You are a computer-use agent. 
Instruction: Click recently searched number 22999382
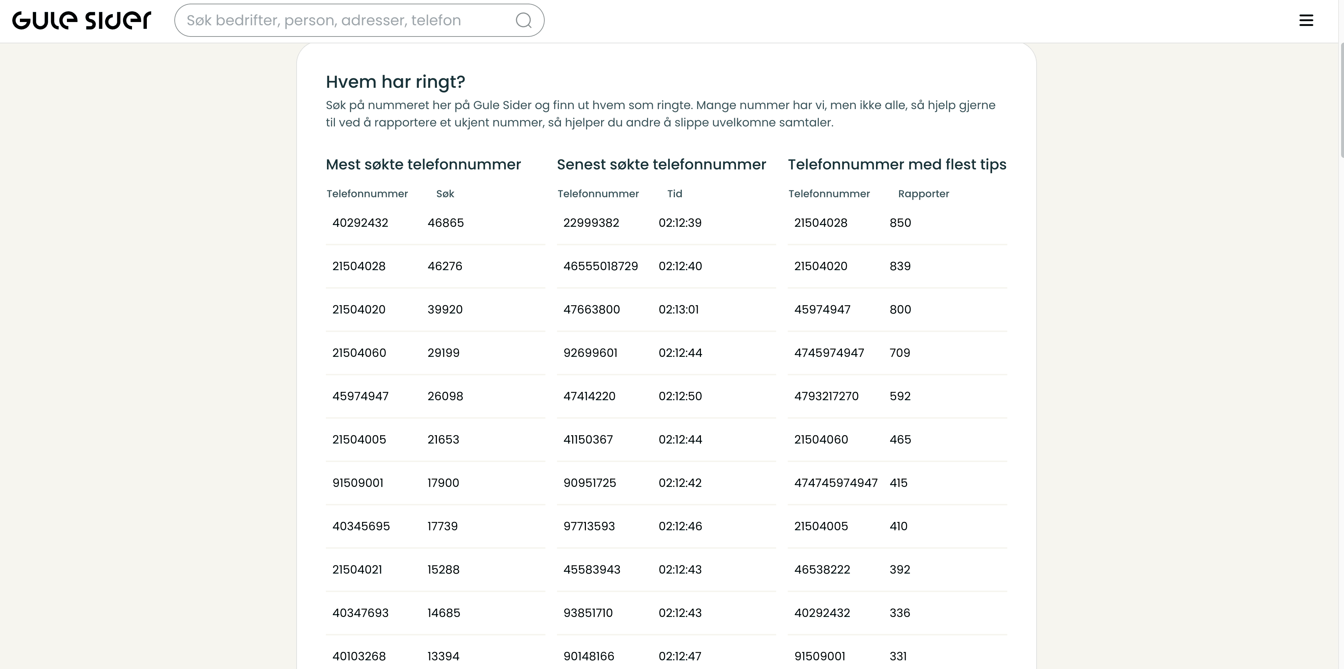click(591, 223)
